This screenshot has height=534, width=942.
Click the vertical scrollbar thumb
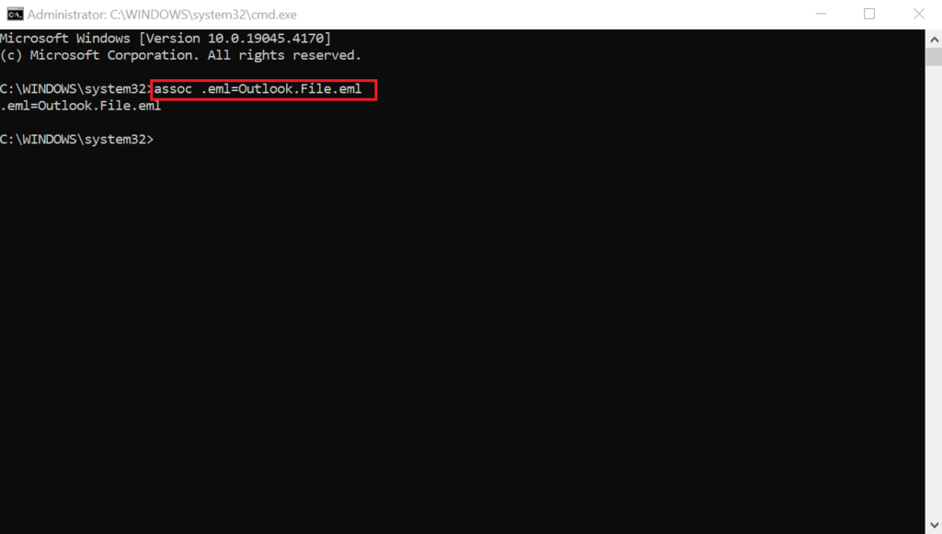click(x=934, y=57)
